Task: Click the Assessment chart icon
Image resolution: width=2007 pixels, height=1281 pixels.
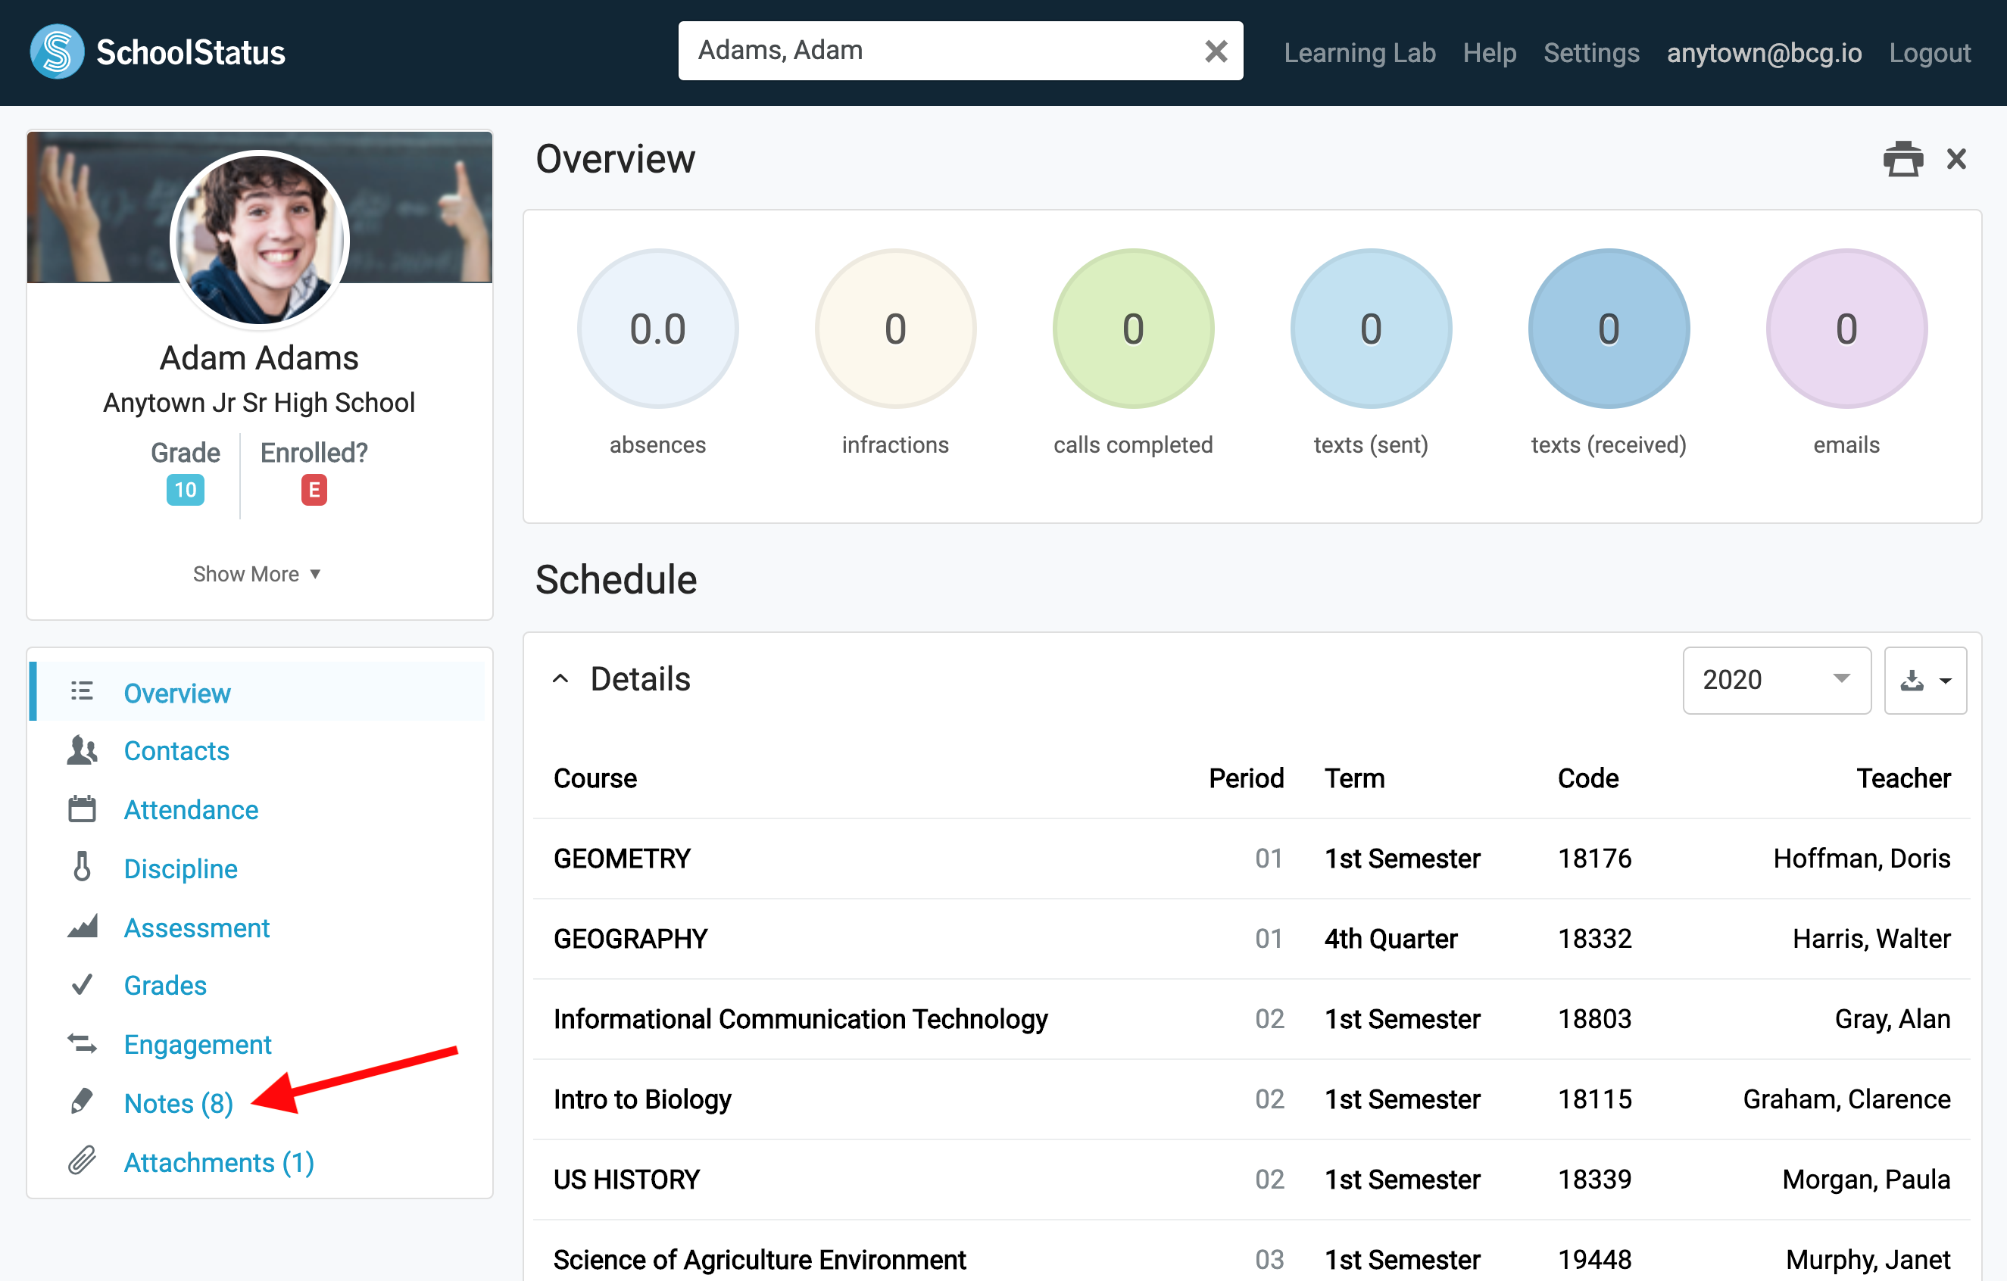Action: point(82,926)
